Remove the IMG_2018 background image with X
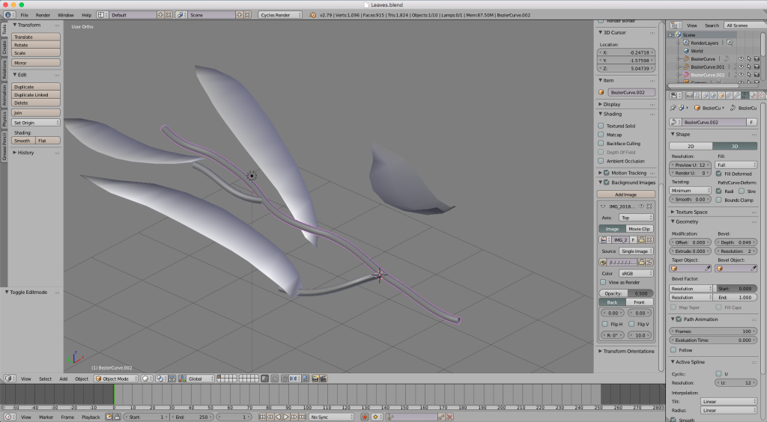This screenshot has height=422, width=767. pyautogui.click(x=649, y=207)
